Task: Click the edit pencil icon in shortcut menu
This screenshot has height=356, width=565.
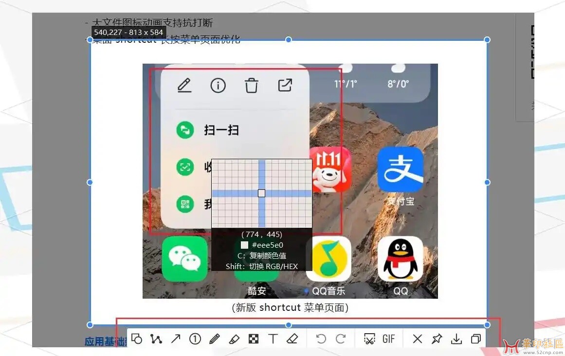Action: [x=184, y=85]
